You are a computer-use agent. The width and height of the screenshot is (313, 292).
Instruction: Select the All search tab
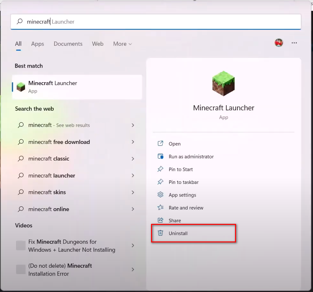[x=18, y=44]
